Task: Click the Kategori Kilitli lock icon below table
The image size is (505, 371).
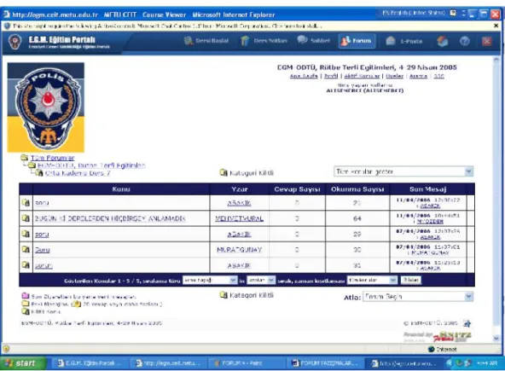Action: coord(223,295)
